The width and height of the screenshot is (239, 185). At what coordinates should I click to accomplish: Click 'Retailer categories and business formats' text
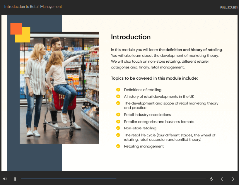click(x=159, y=121)
